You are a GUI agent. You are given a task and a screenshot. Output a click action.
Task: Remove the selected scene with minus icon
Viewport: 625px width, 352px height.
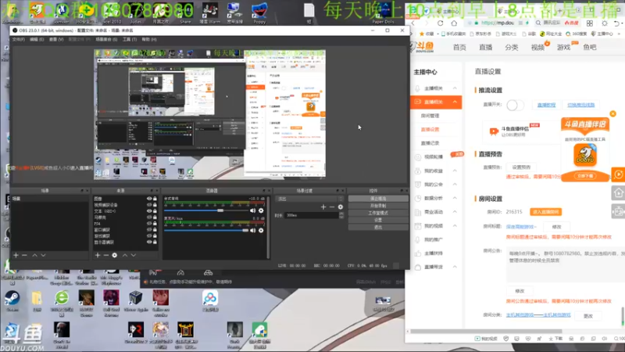coord(25,255)
